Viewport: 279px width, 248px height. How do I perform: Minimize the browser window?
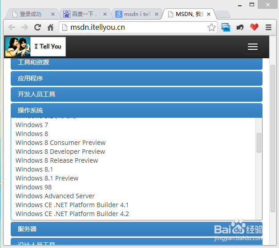tap(240, 5)
